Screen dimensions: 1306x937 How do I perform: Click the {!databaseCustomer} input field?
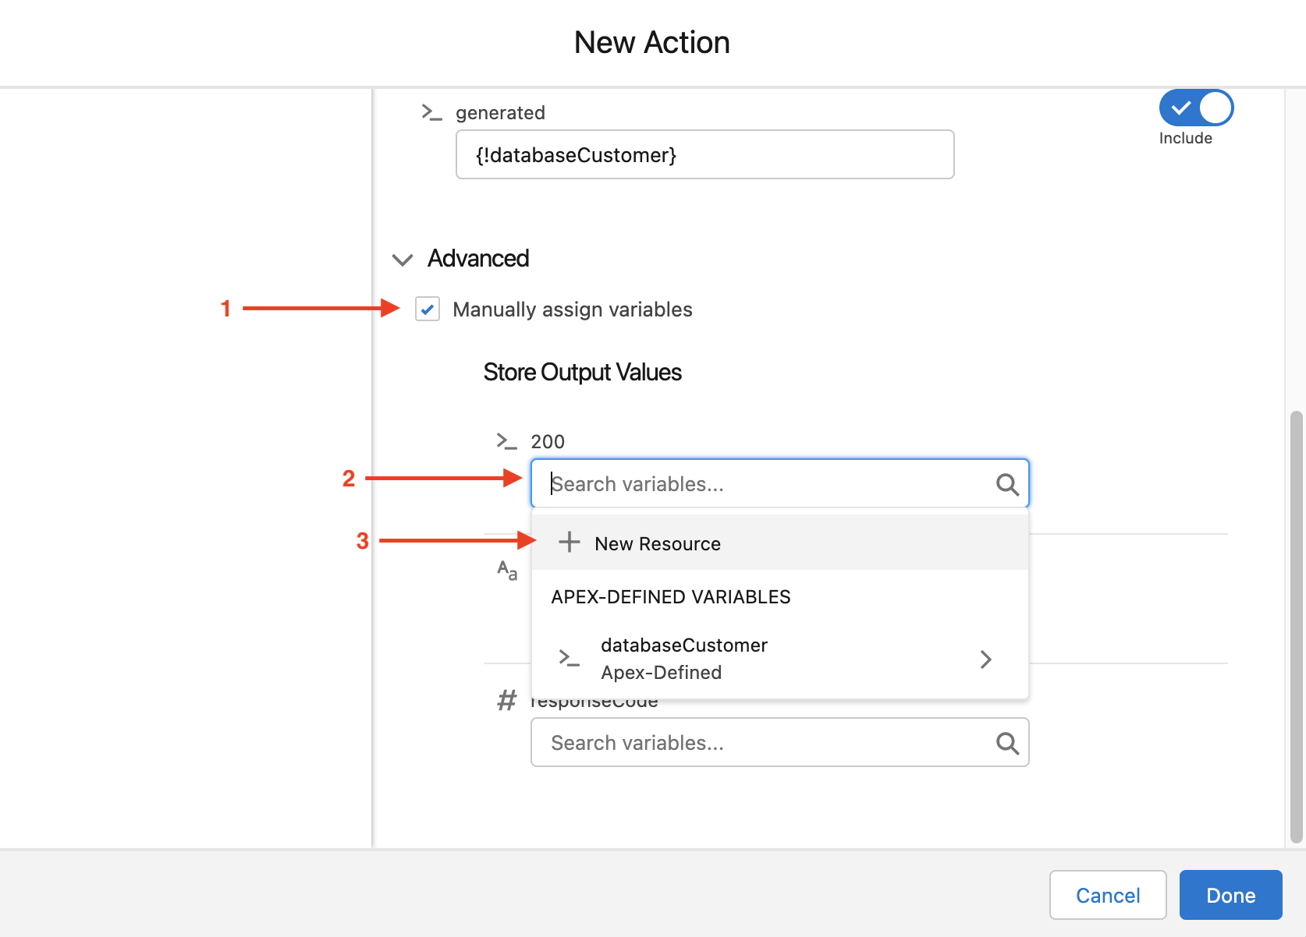pos(704,154)
